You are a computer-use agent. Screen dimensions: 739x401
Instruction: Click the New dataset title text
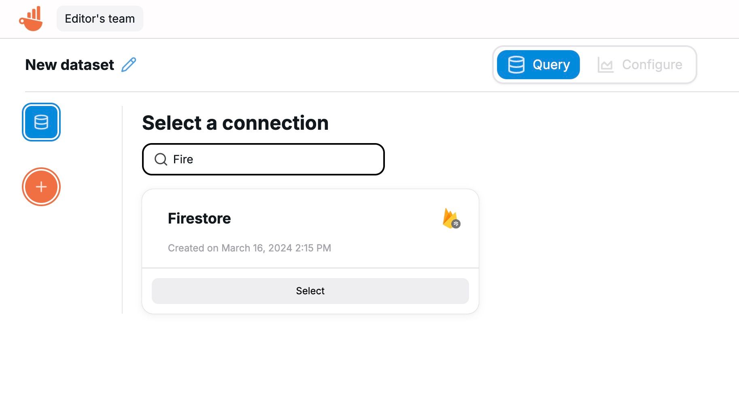coord(70,65)
